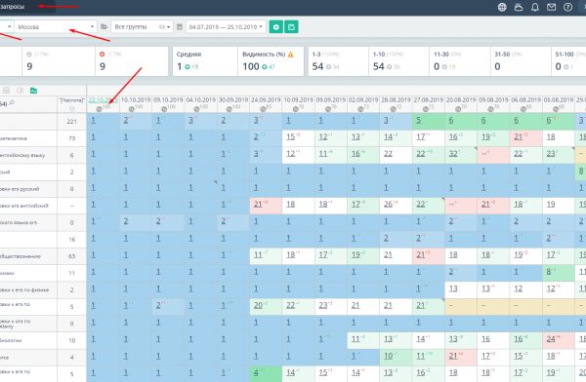Click the green export button
Screen dimensions: 586x382
(x=291, y=27)
